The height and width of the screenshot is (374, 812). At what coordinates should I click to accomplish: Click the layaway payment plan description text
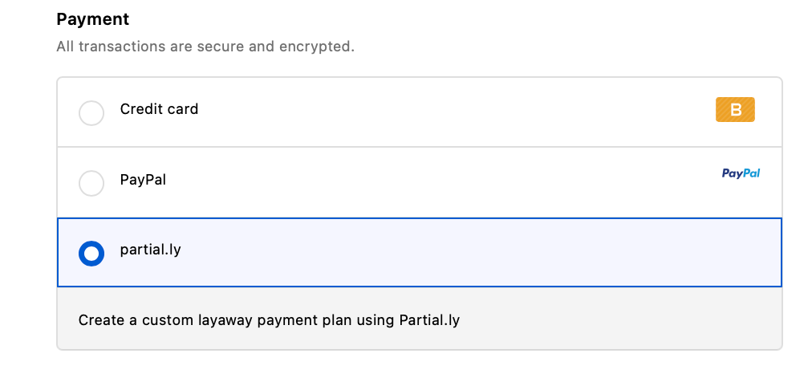pos(269,320)
